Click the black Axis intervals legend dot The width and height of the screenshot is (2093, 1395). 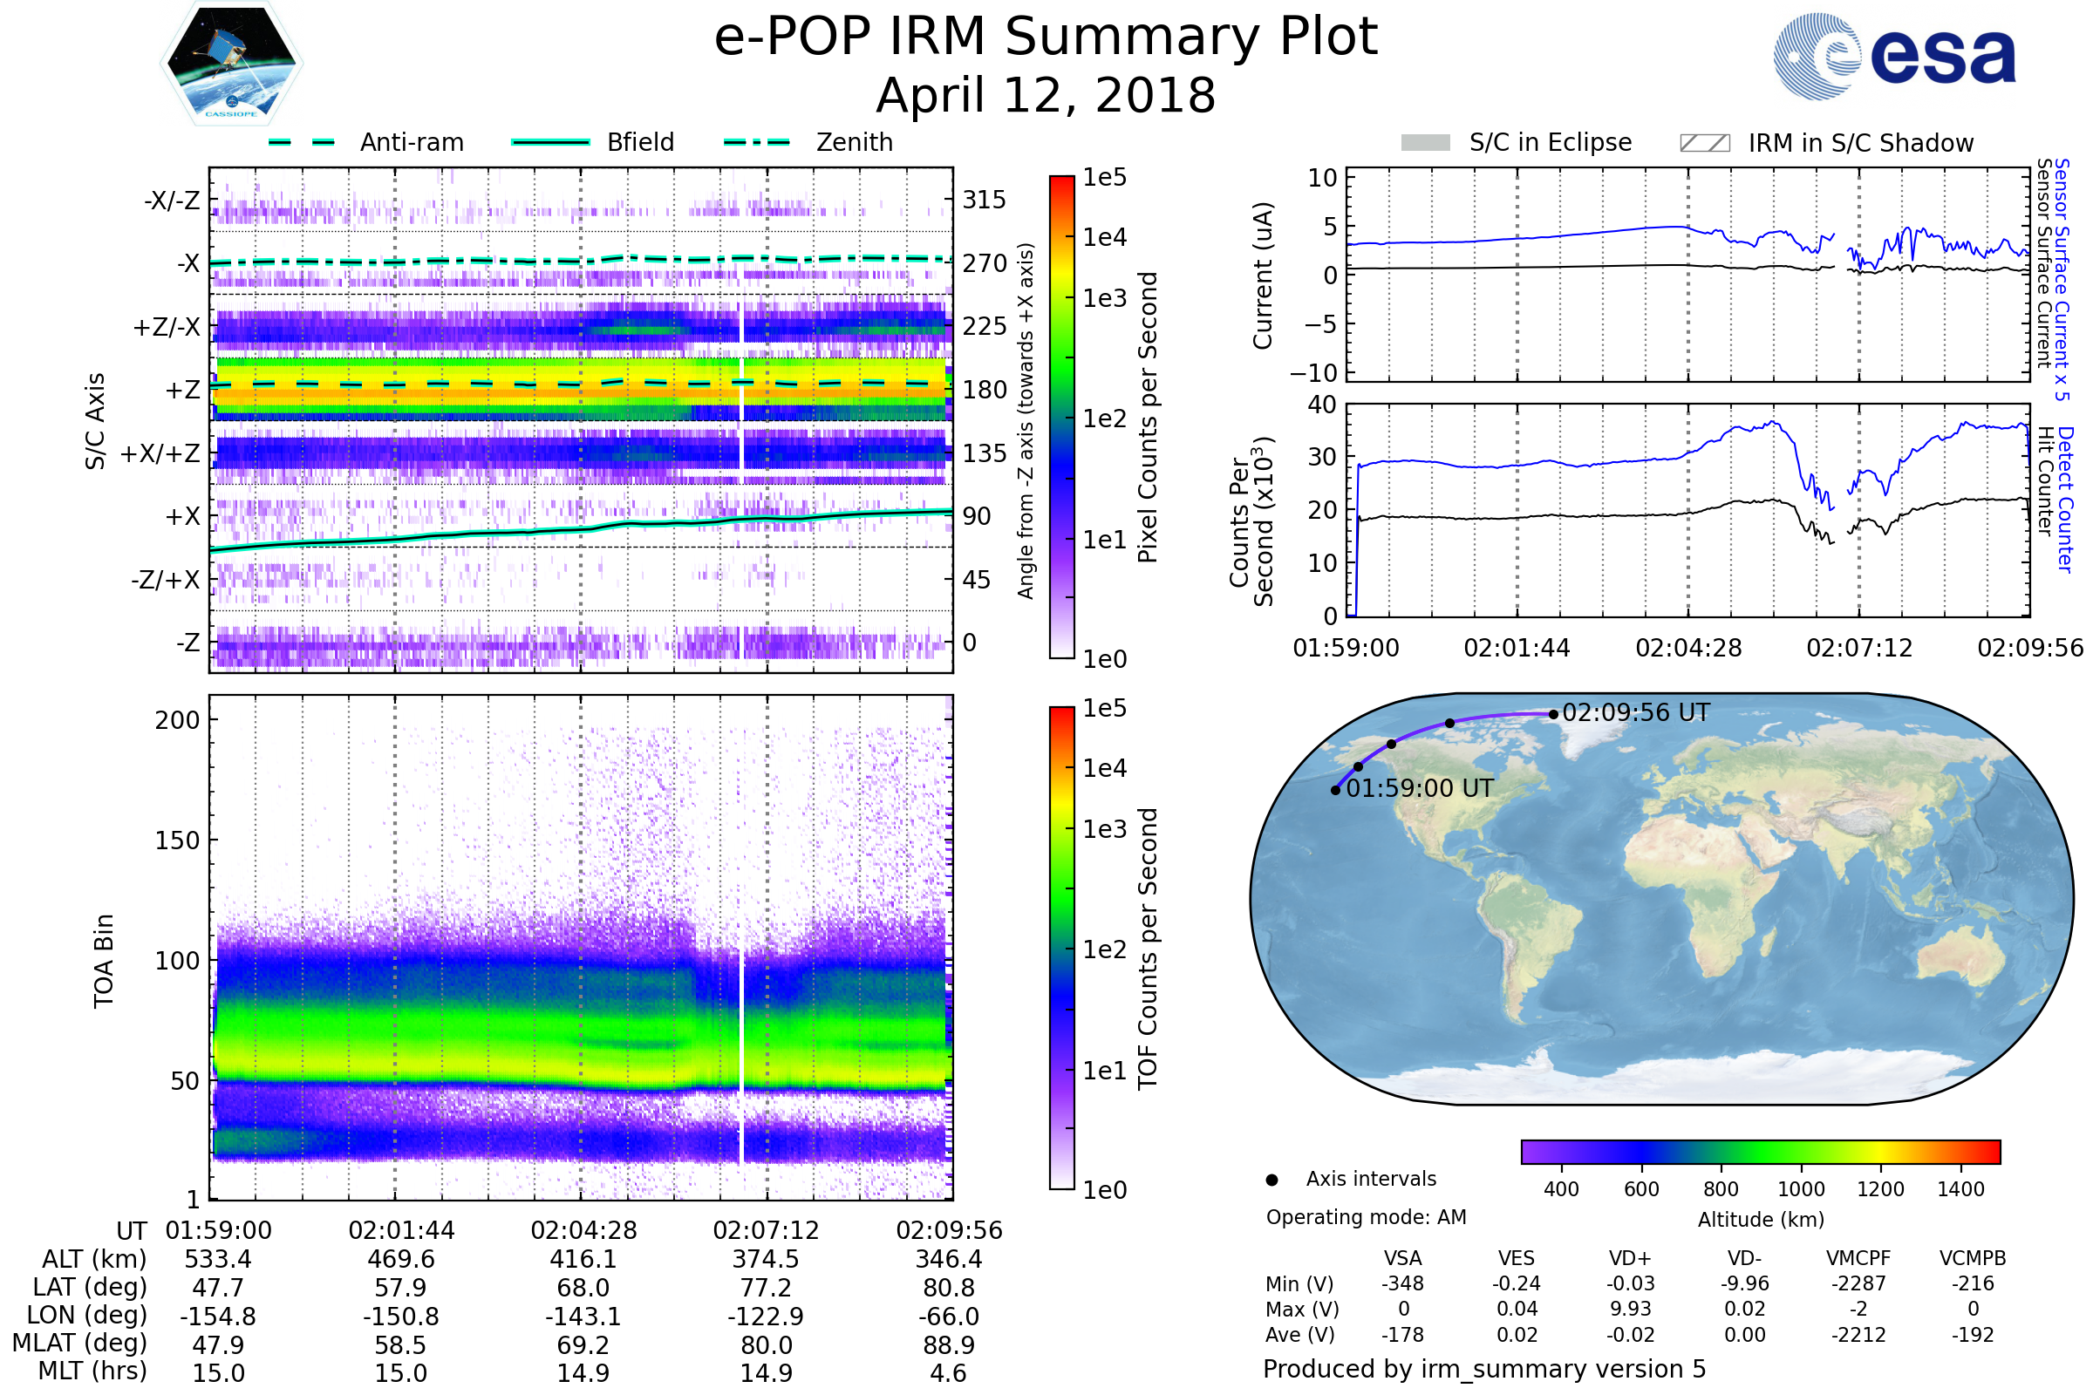point(1271,1180)
